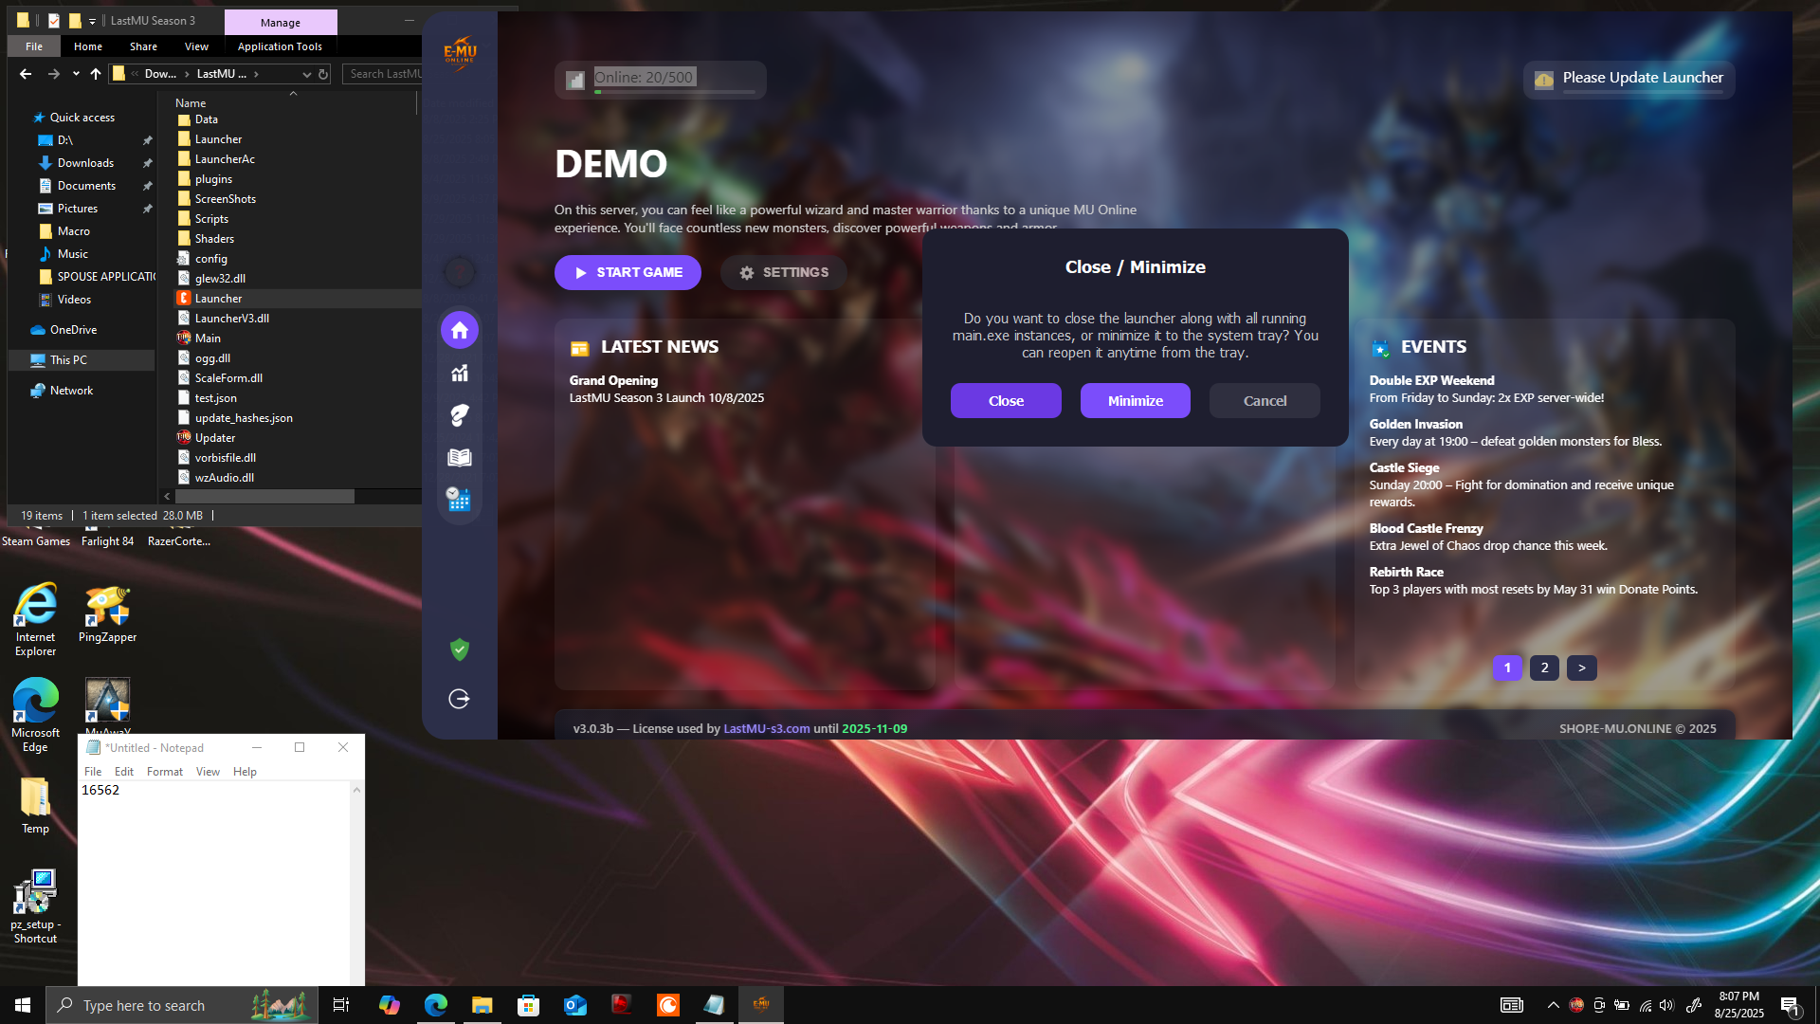Open the rankings chart icon in sidebar
This screenshot has width=1820, height=1024.
click(x=460, y=373)
